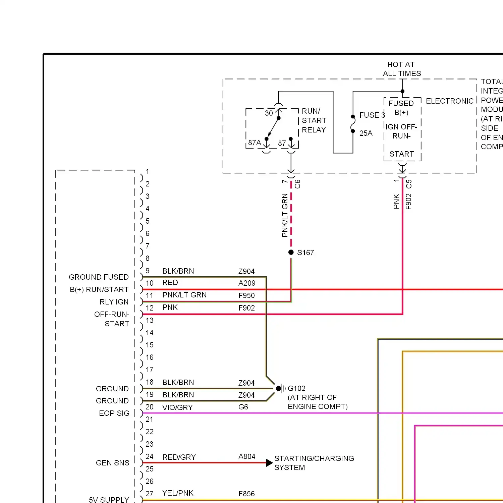
Task: Select the vertical F902 label near C5
Action: point(408,202)
